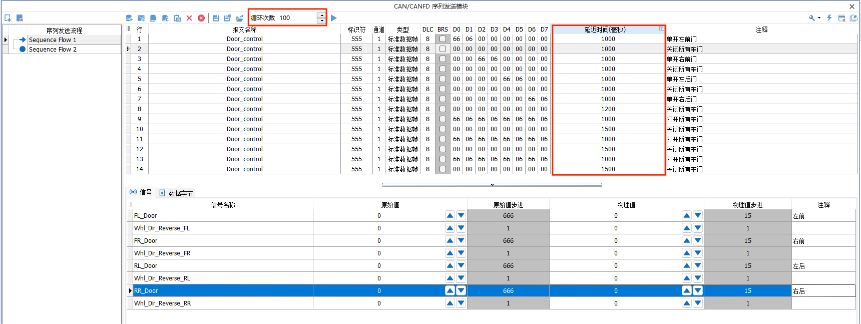
Task: Increment FL_Door raw value up arrow
Action: 450,216
